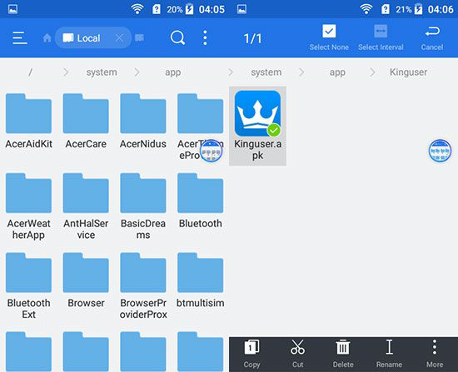Image resolution: width=458 pixels, height=372 pixels.
Task: Cancel the selection mode
Action: (x=432, y=38)
